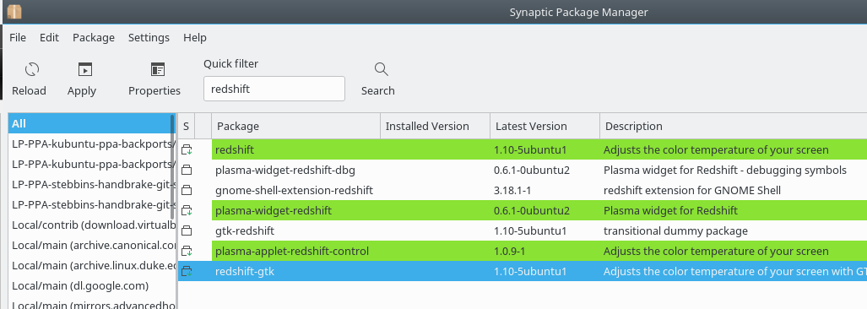Toggle status box for redshift-gtk

pyautogui.click(x=187, y=271)
